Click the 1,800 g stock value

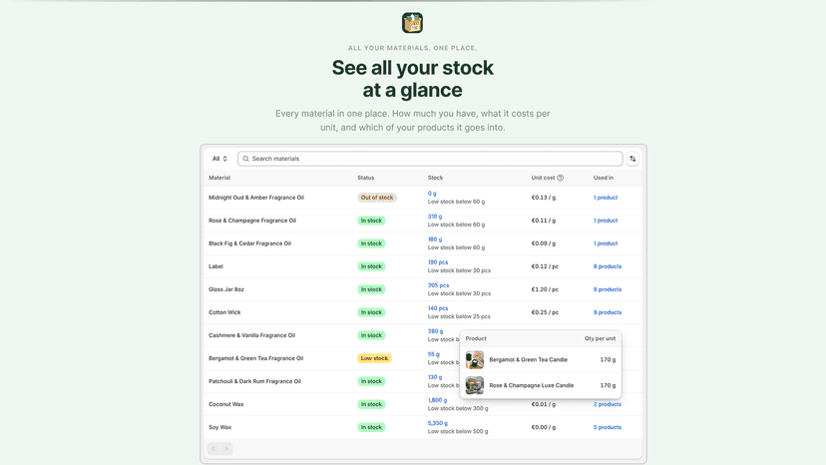click(x=437, y=400)
